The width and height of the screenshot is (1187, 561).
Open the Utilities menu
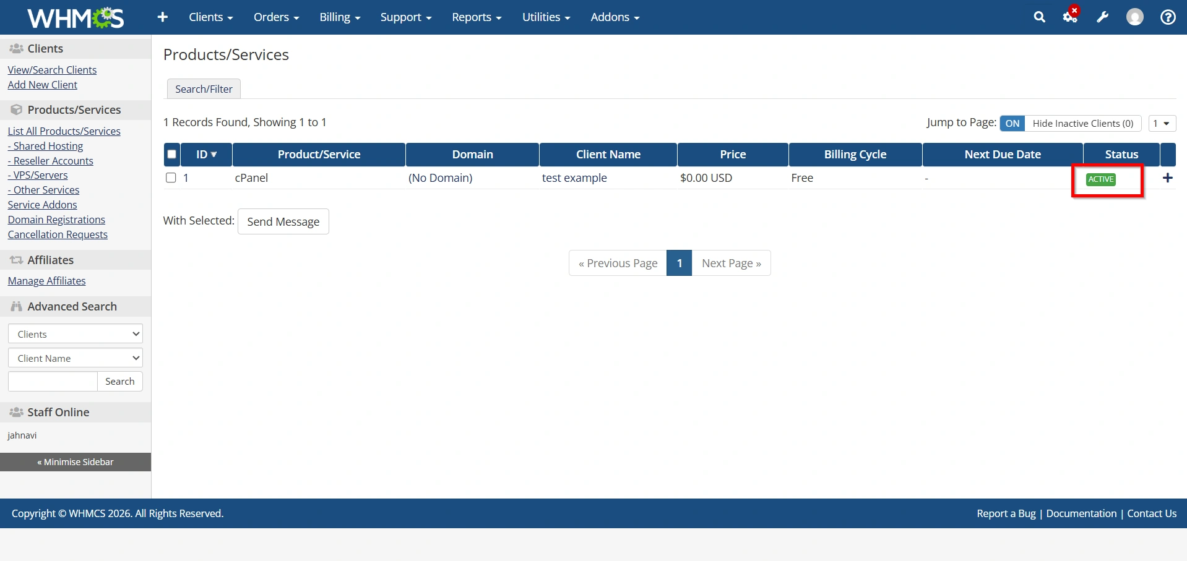tap(546, 17)
